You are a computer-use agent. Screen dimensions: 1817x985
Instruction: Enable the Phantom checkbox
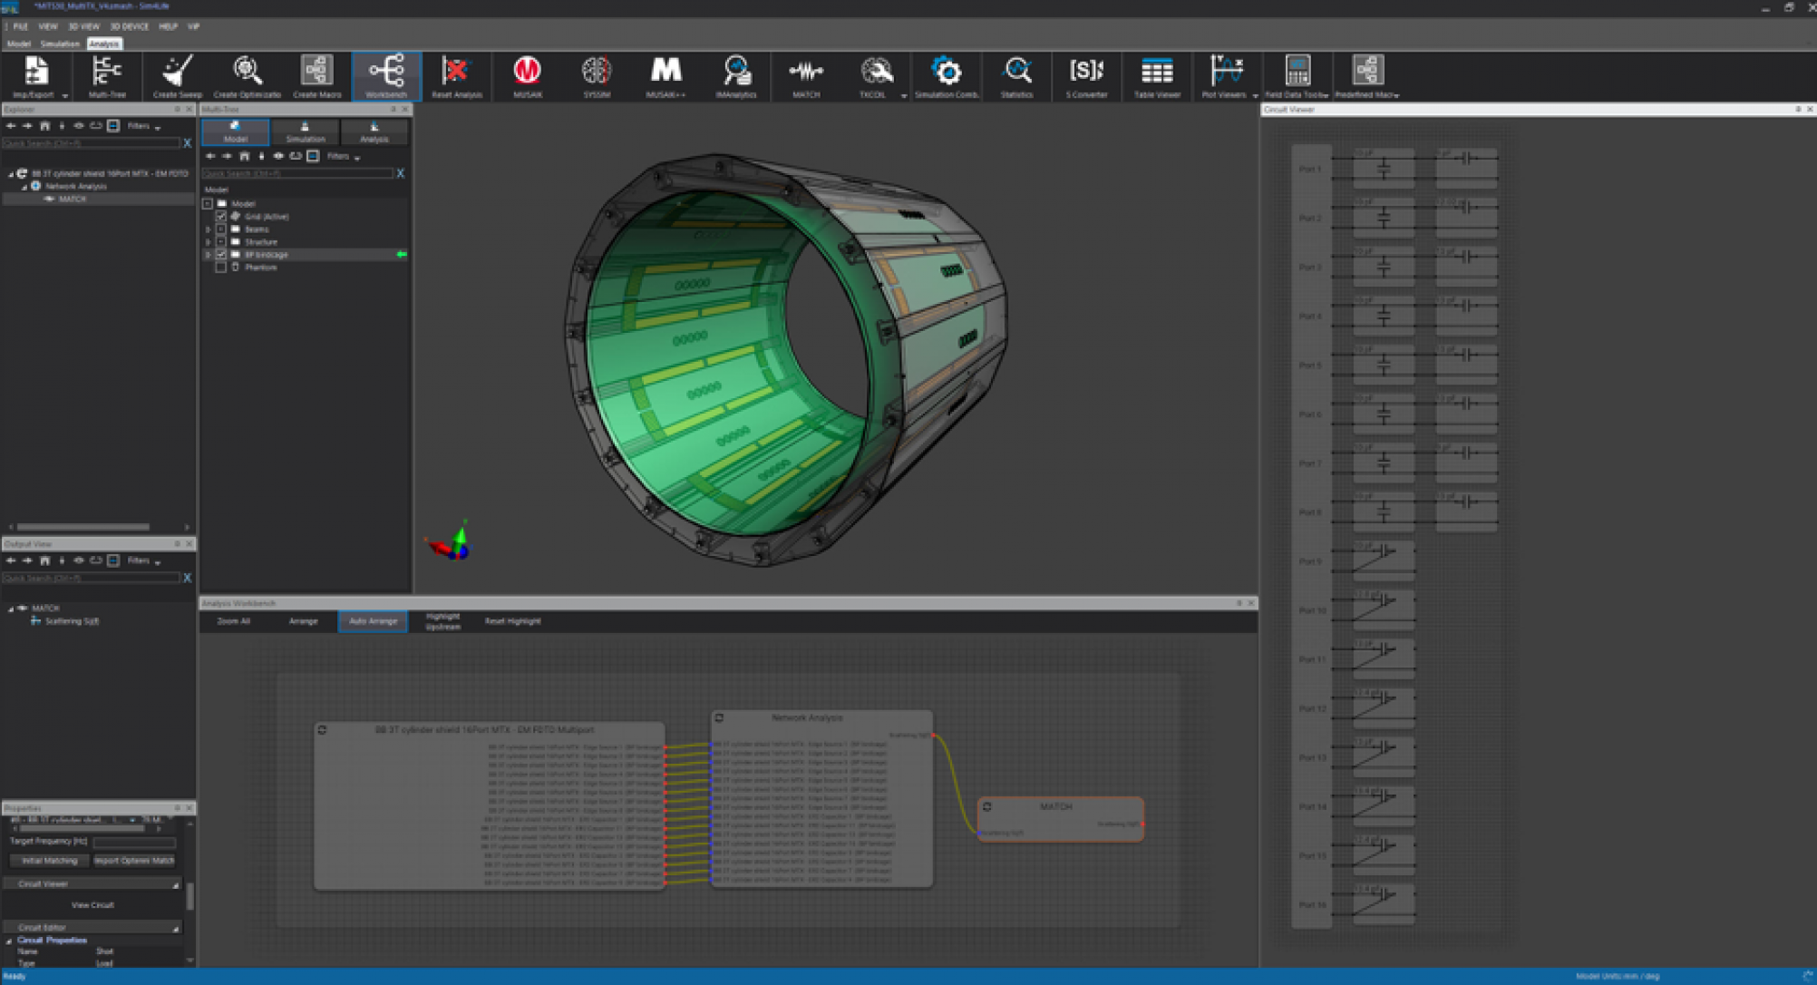(x=221, y=268)
